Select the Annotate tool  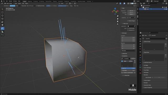pyautogui.click(x=2, y=28)
